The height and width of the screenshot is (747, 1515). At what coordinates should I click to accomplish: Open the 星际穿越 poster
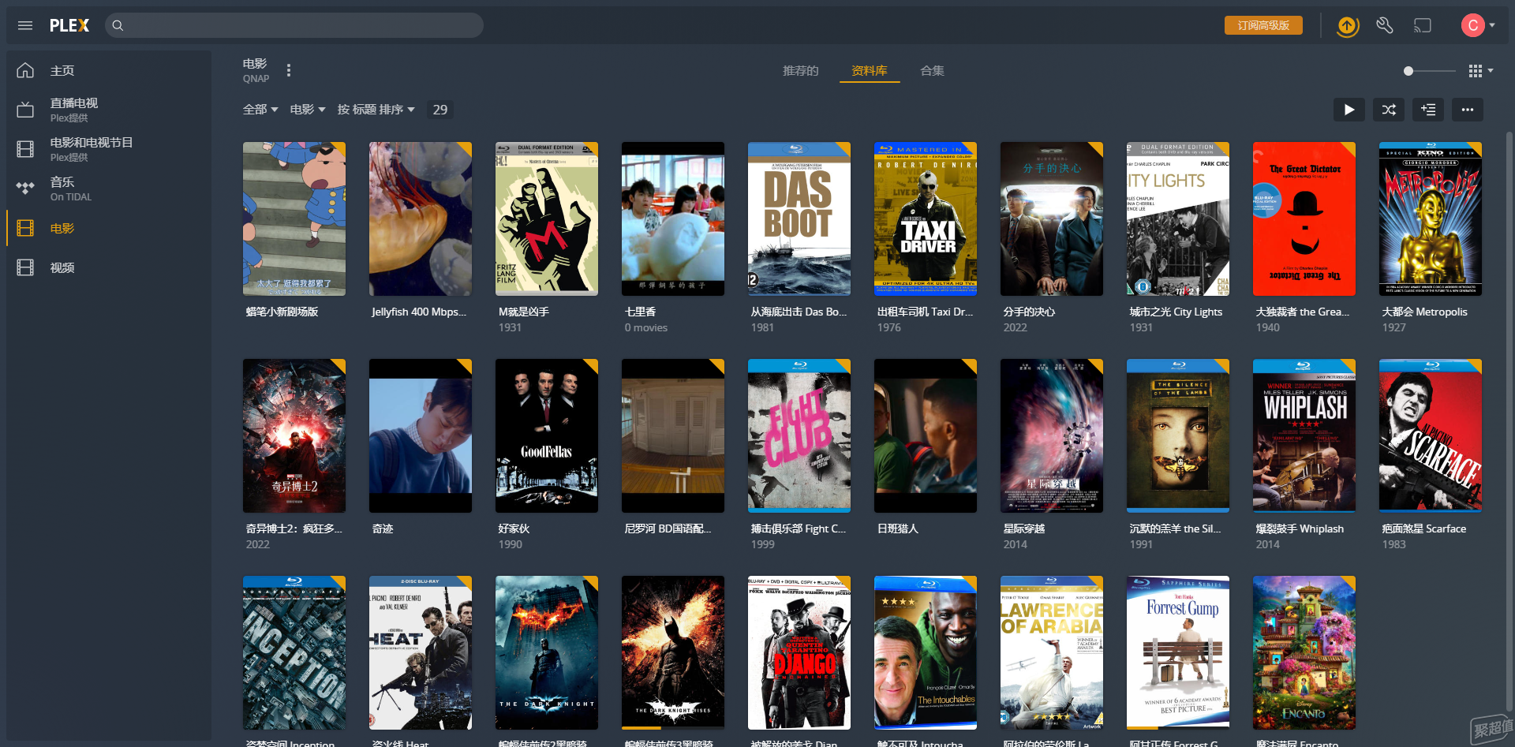(x=1052, y=435)
